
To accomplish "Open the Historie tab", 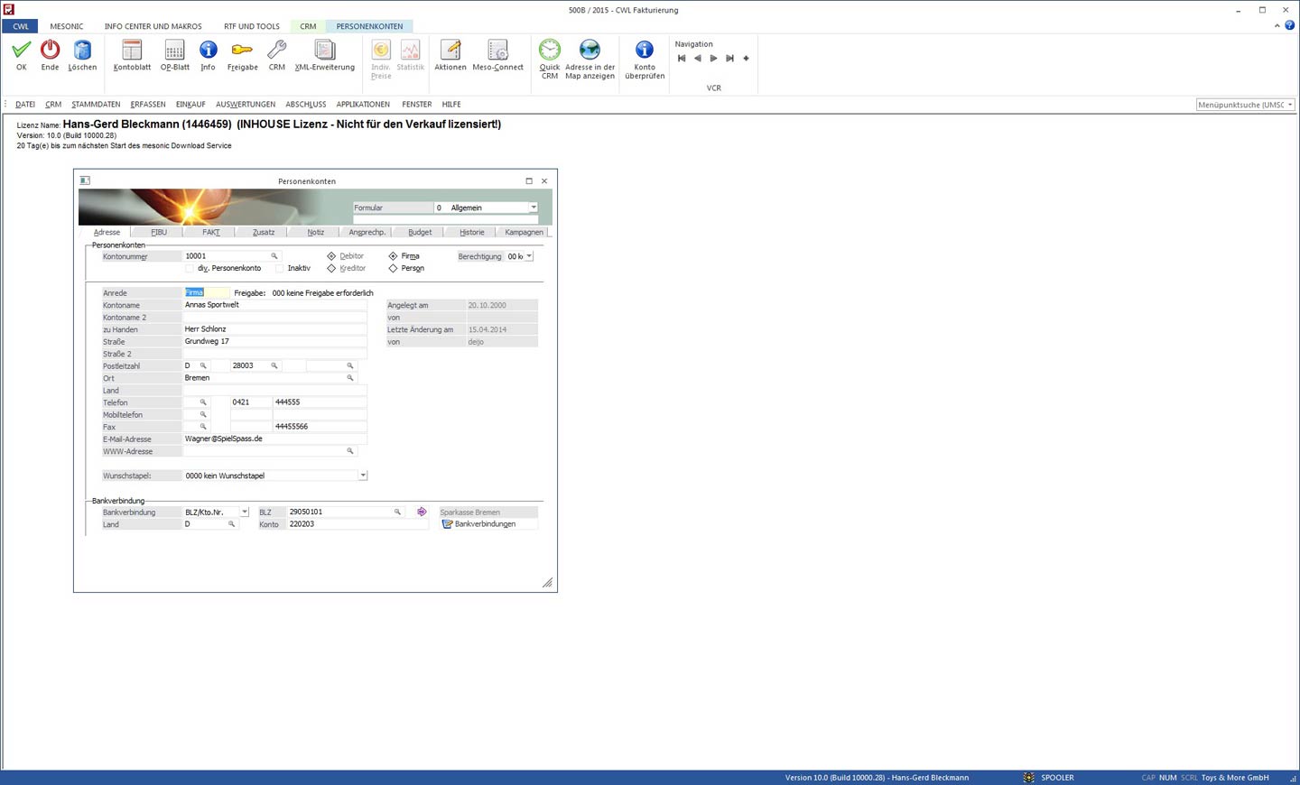I will coord(472,232).
